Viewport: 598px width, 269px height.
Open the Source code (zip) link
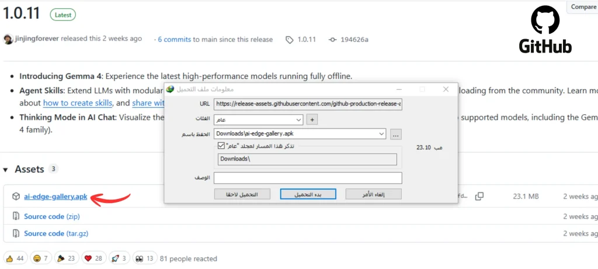[x=52, y=216]
